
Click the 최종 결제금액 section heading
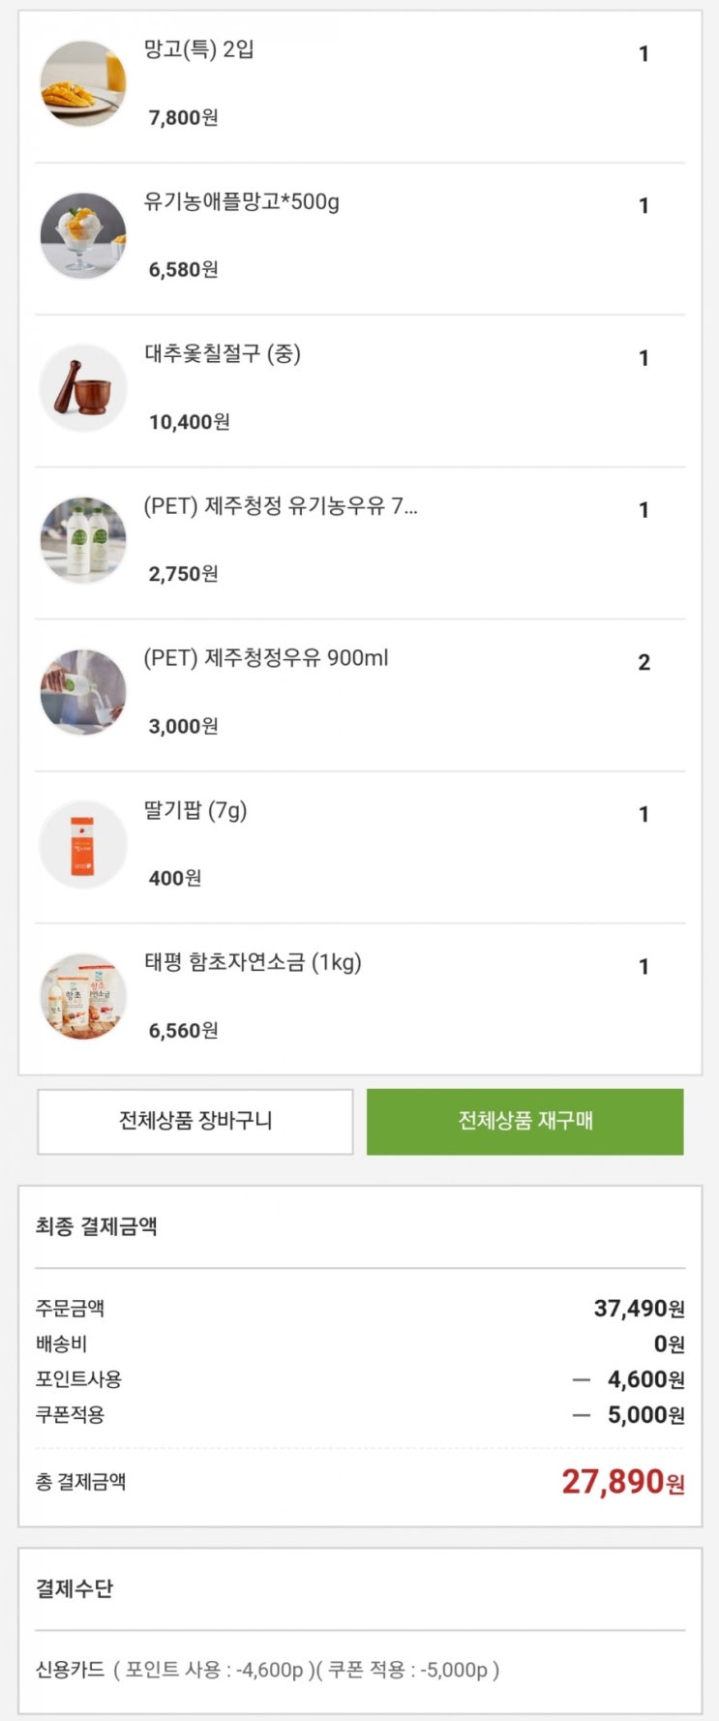[96, 1226]
